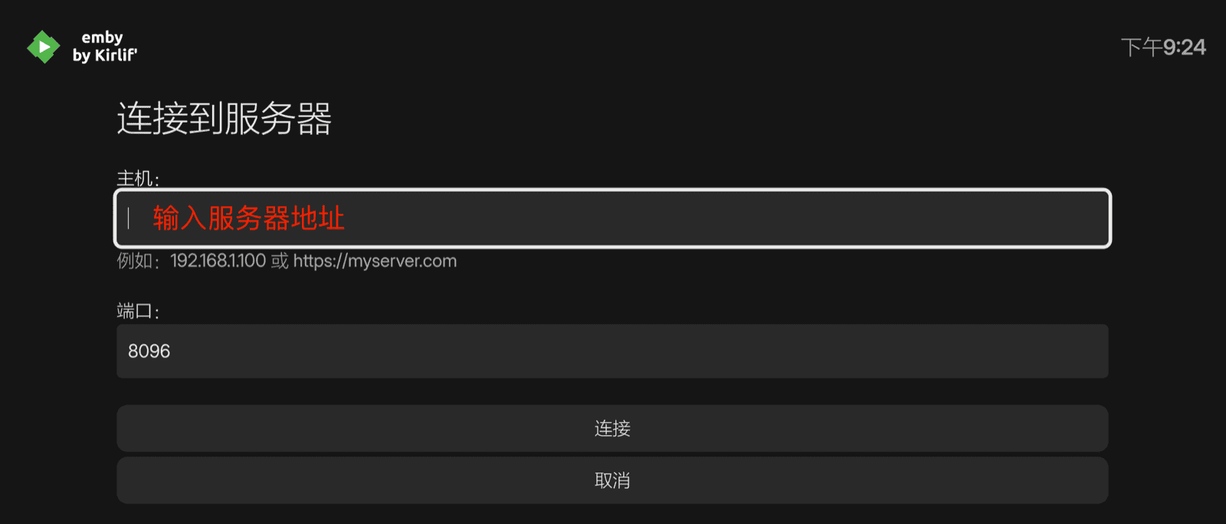Click the red 输入服务器地址 placeholder text
Screen dimensions: 1226x524
[x=249, y=218]
